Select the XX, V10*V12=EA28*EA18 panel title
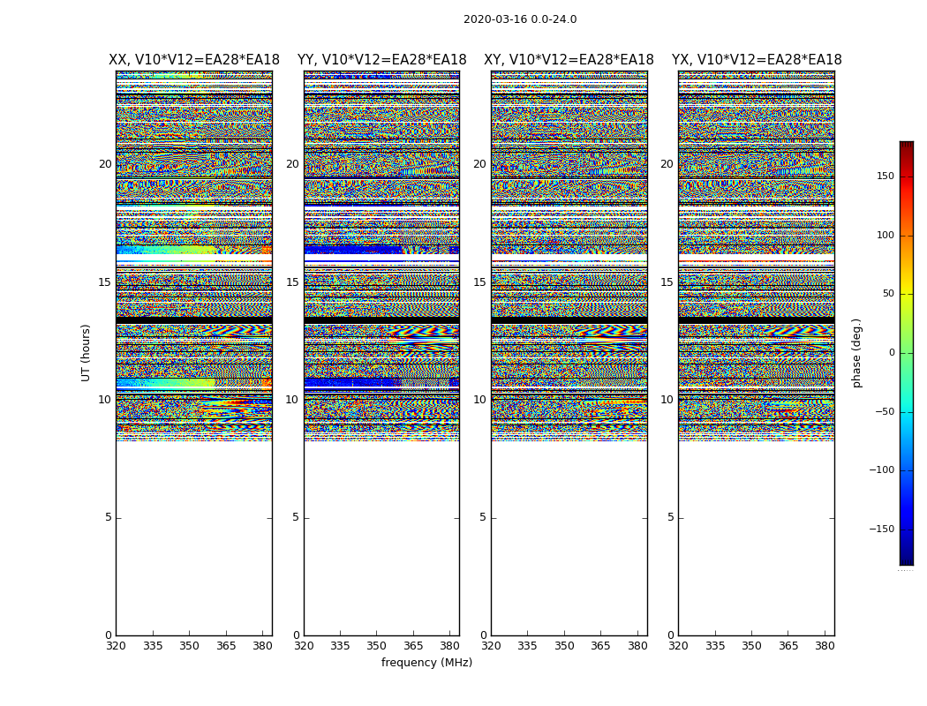 pyautogui.click(x=194, y=60)
